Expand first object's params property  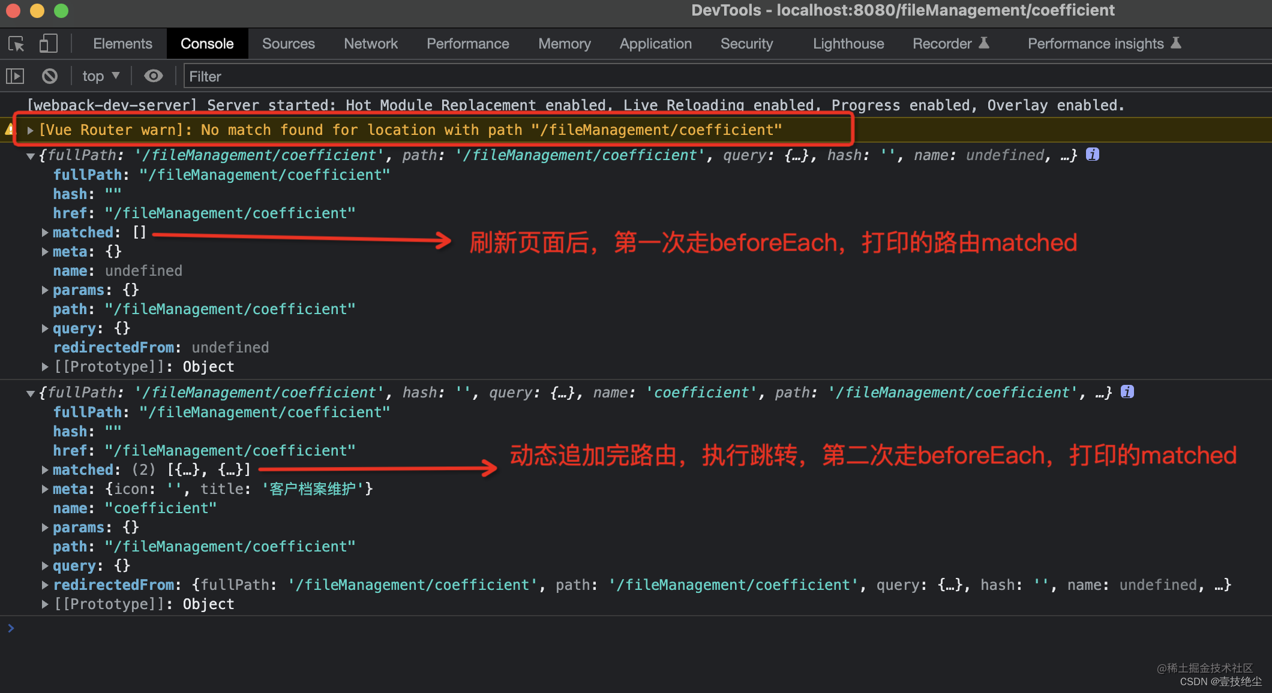(45, 290)
